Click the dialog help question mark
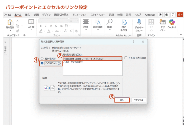 click(x=134, y=41)
